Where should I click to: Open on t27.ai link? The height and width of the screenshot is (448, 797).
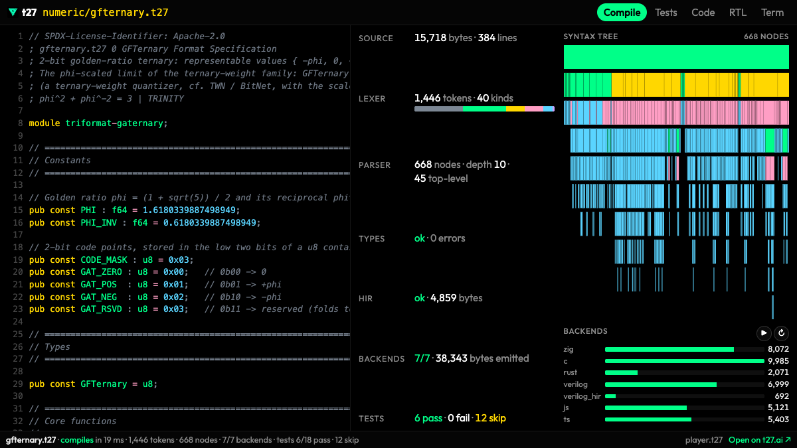pyautogui.click(x=760, y=440)
